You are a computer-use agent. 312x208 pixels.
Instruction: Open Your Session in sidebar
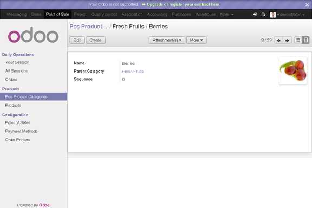[x=17, y=62]
